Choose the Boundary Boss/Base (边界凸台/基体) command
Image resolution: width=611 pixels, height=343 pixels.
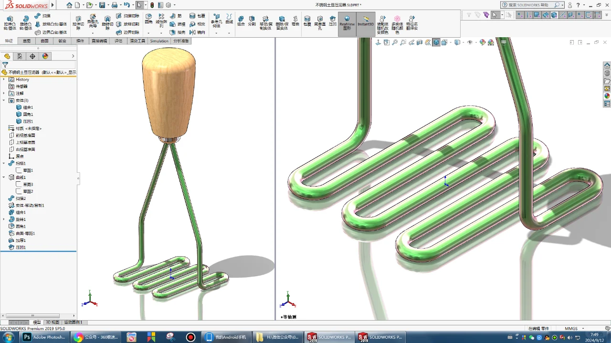point(51,32)
